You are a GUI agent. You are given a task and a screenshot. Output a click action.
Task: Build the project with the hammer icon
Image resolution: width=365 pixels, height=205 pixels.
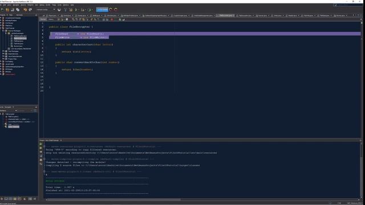[x=66, y=10]
